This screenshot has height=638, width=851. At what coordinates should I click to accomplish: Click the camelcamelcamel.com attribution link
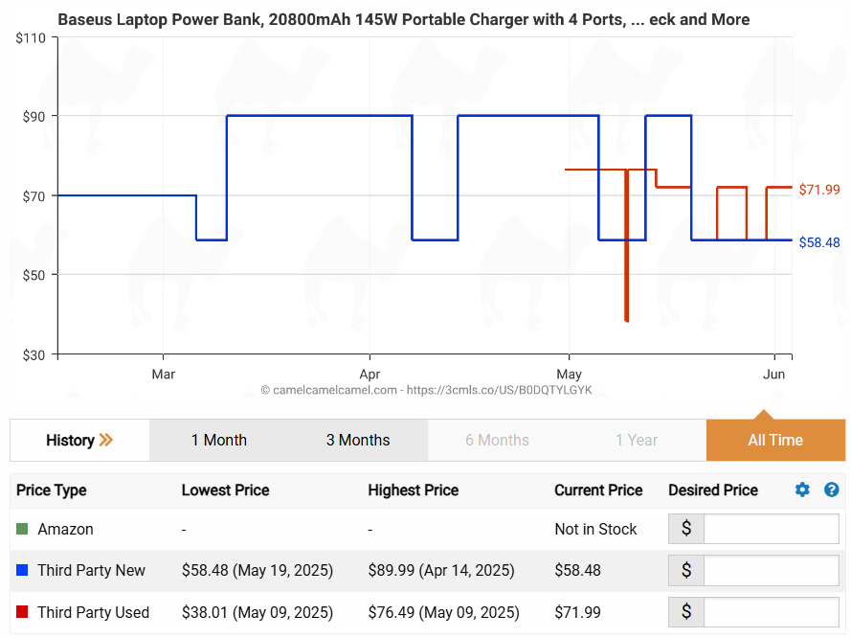(426, 391)
